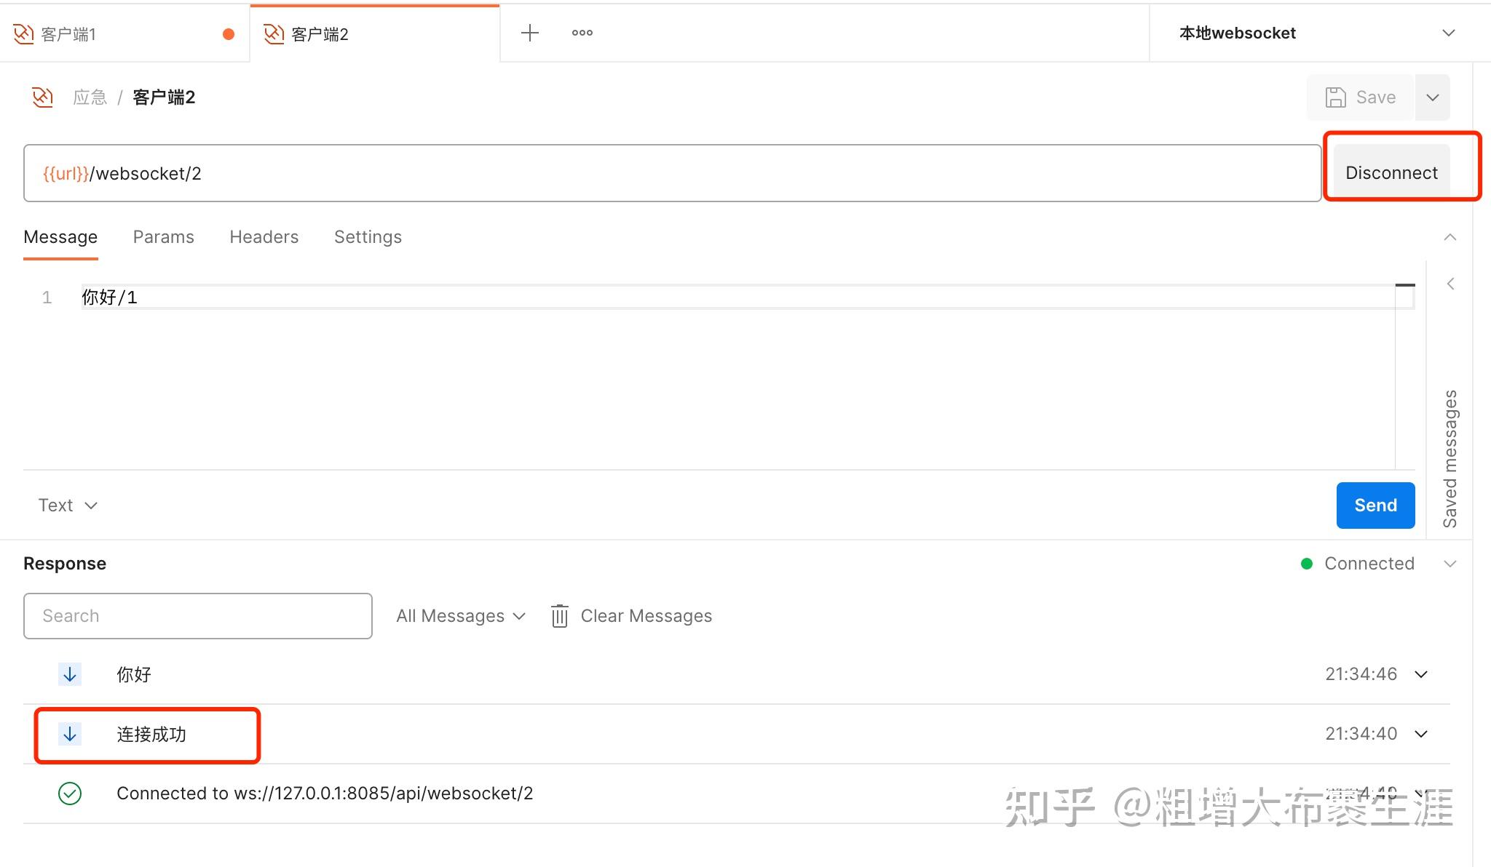Click the Response section heading
The width and height of the screenshot is (1491, 867).
65,564
